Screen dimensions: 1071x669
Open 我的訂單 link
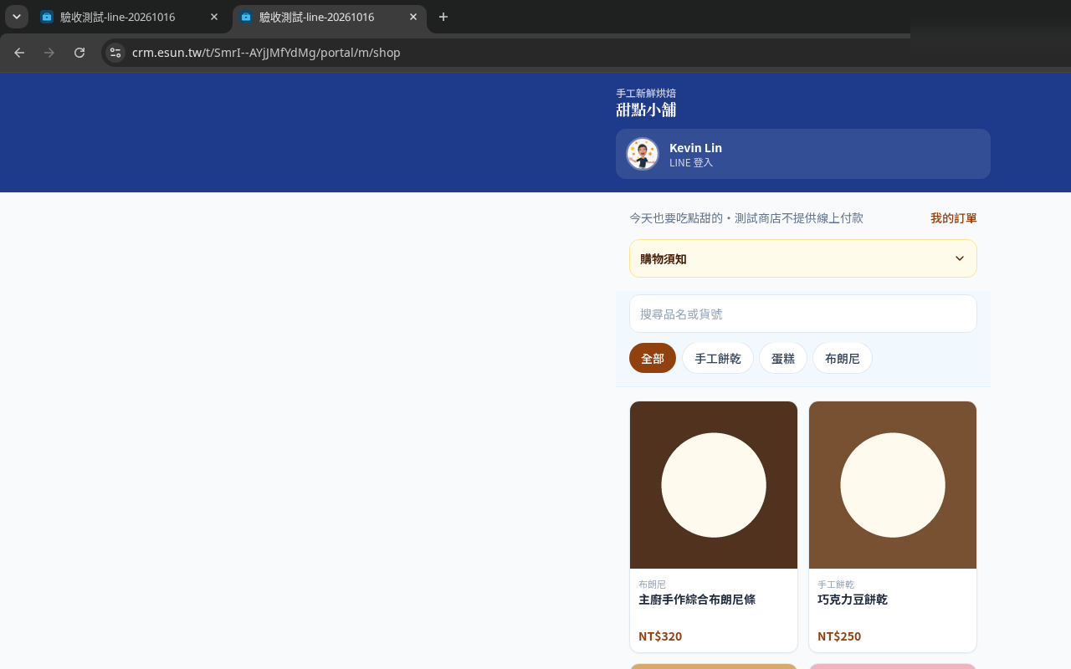(954, 218)
